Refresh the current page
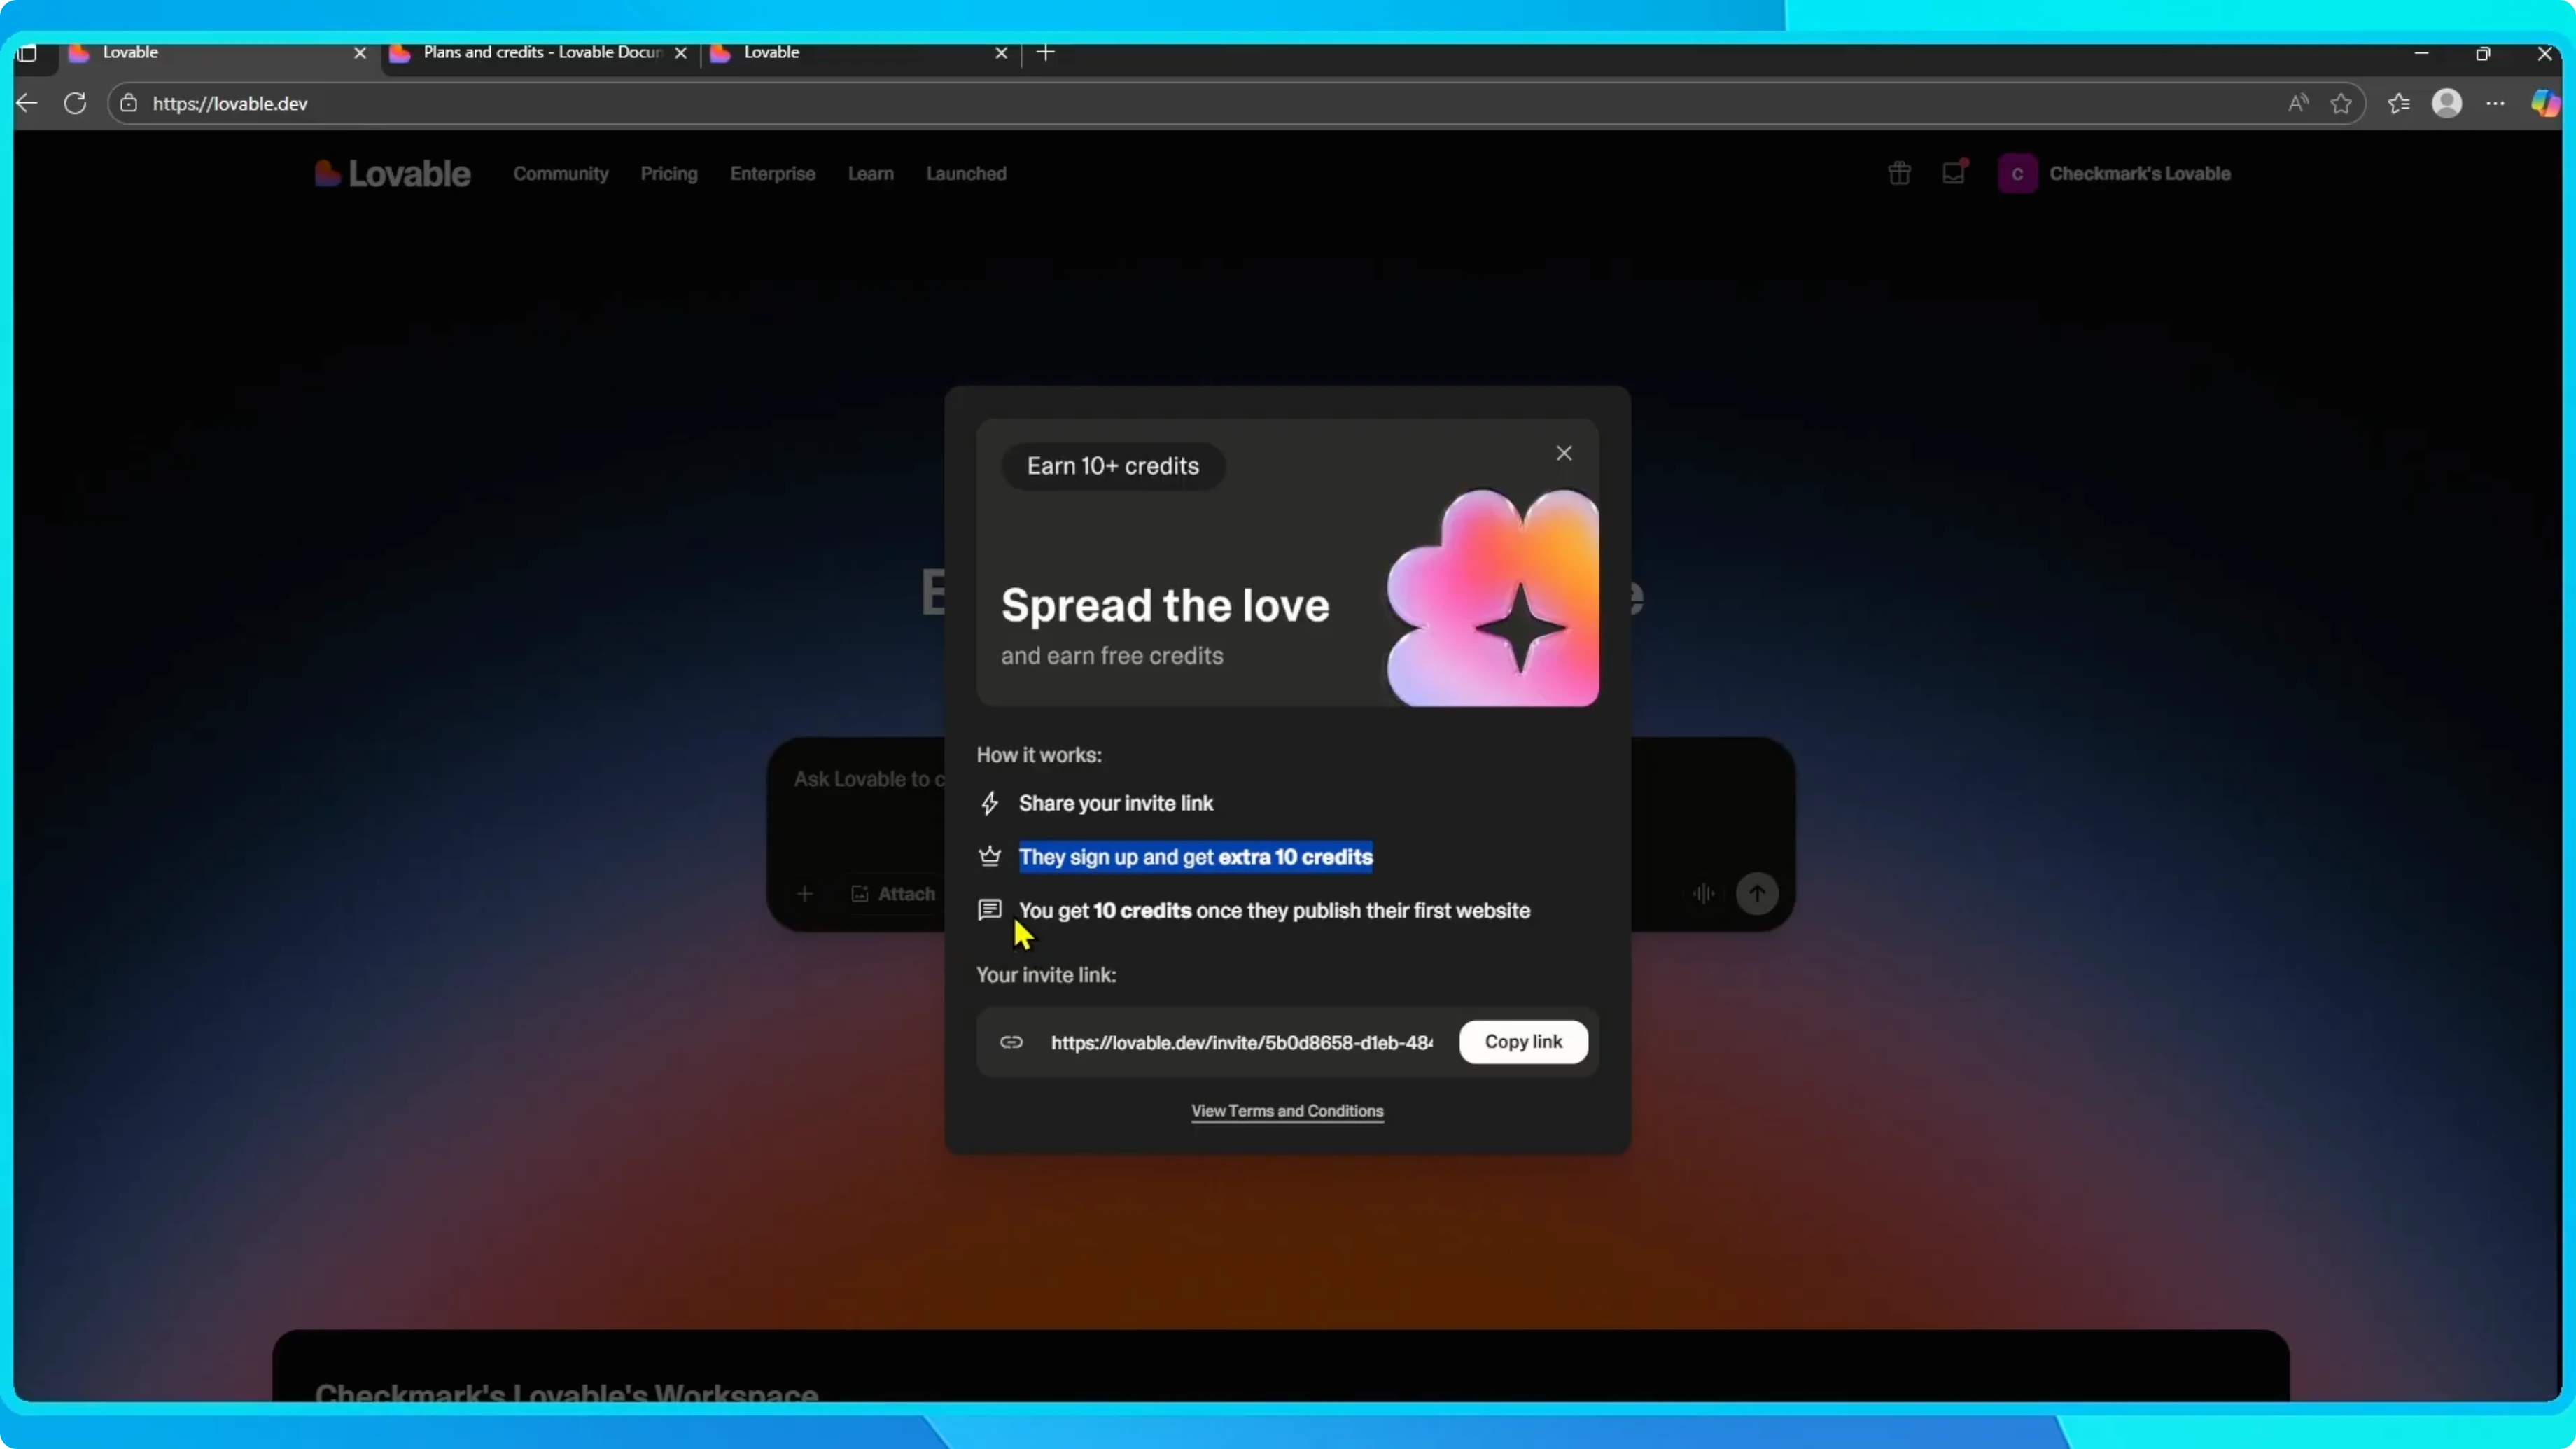 pyautogui.click(x=75, y=103)
